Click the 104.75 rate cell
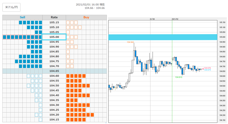 point(54,61)
